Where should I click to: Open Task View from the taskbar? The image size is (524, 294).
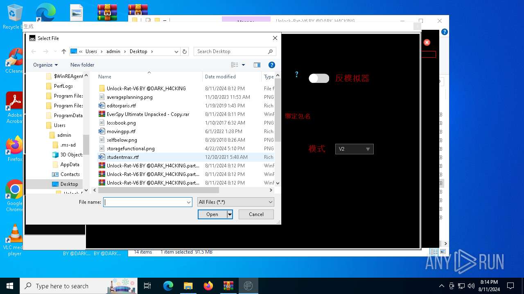tap(147, 286)
